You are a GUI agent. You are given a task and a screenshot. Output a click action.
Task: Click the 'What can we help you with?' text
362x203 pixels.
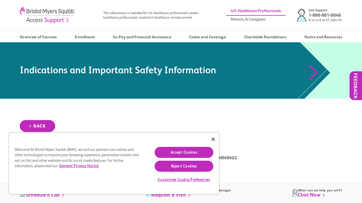[320, 190]
